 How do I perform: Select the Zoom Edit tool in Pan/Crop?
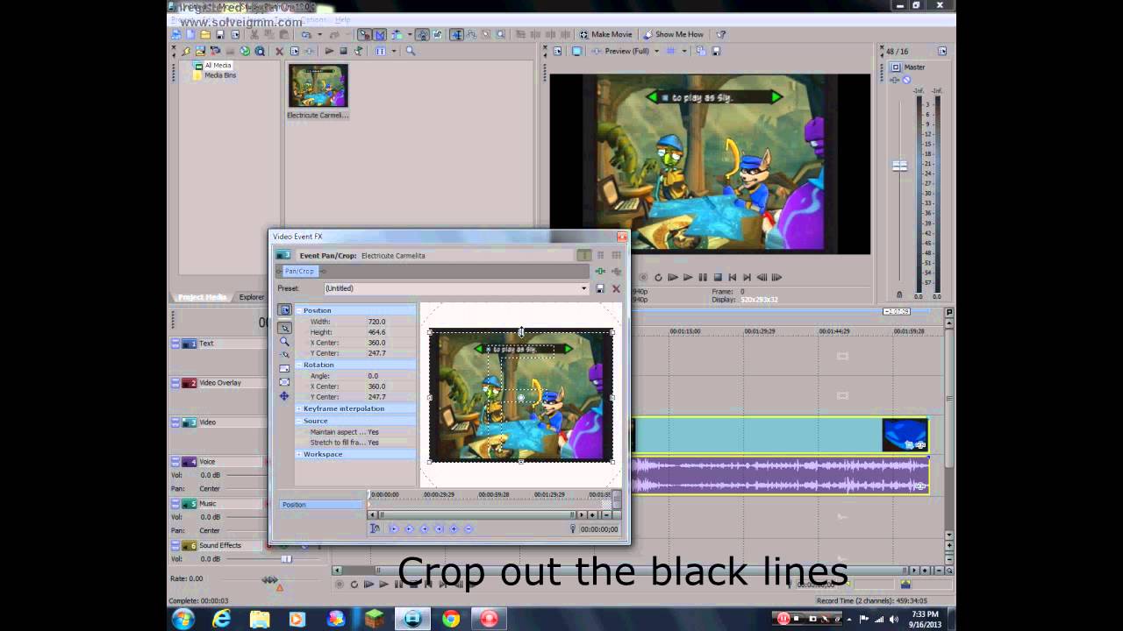(284, 342)
